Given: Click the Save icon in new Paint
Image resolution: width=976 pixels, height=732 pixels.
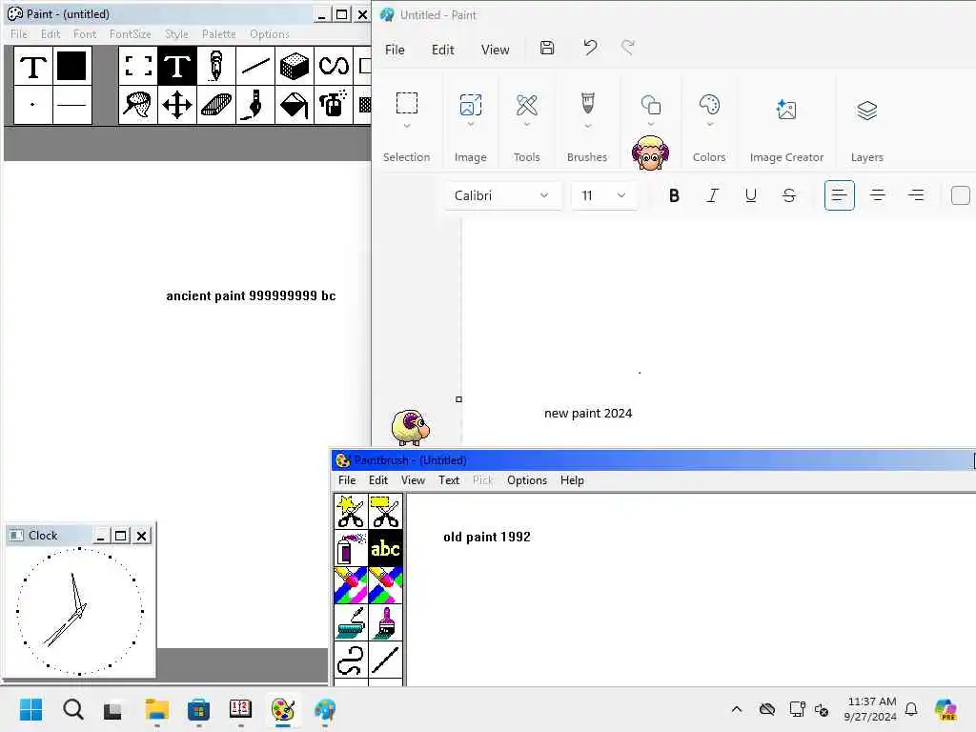Looking at the screenshot, I should [547, 48].
